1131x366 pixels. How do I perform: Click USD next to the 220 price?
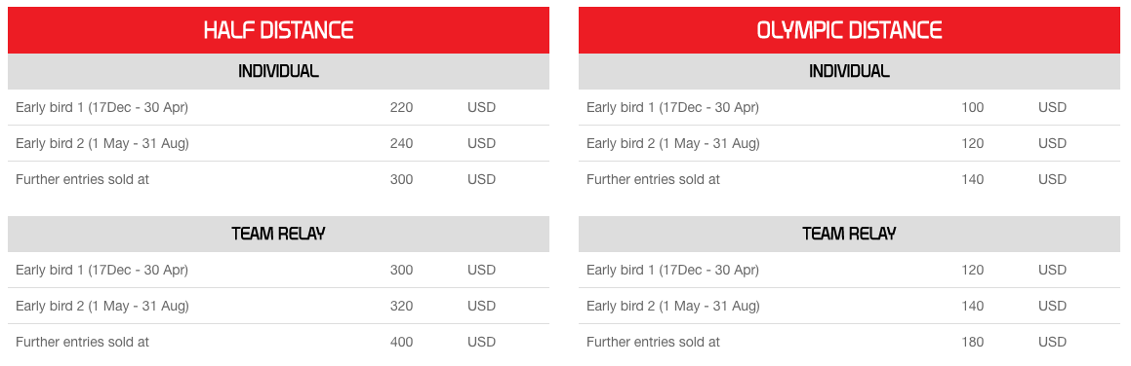(482, 108)
